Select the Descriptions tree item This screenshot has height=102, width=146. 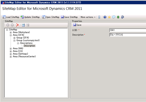26,43
